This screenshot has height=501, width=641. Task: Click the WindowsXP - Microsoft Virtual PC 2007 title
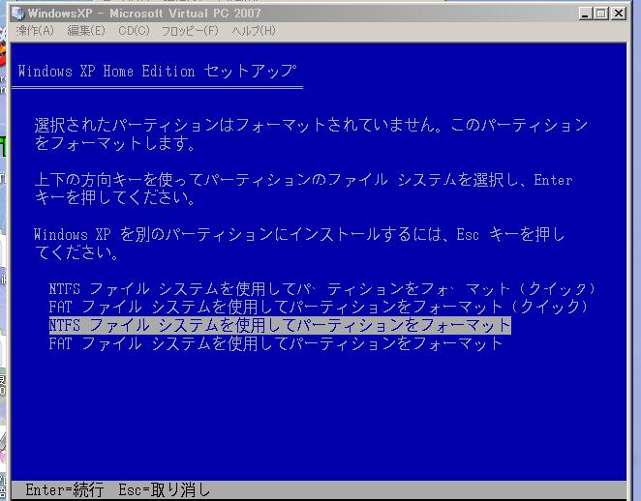[144, 14]
